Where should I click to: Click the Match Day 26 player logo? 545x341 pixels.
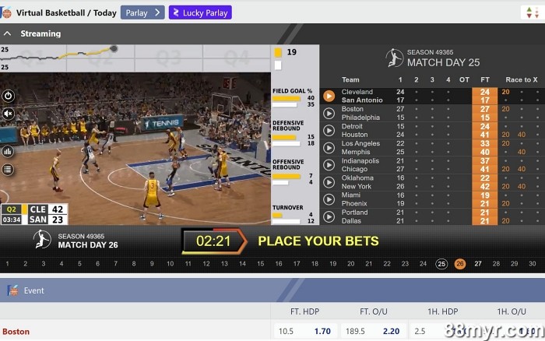[42, 240]
